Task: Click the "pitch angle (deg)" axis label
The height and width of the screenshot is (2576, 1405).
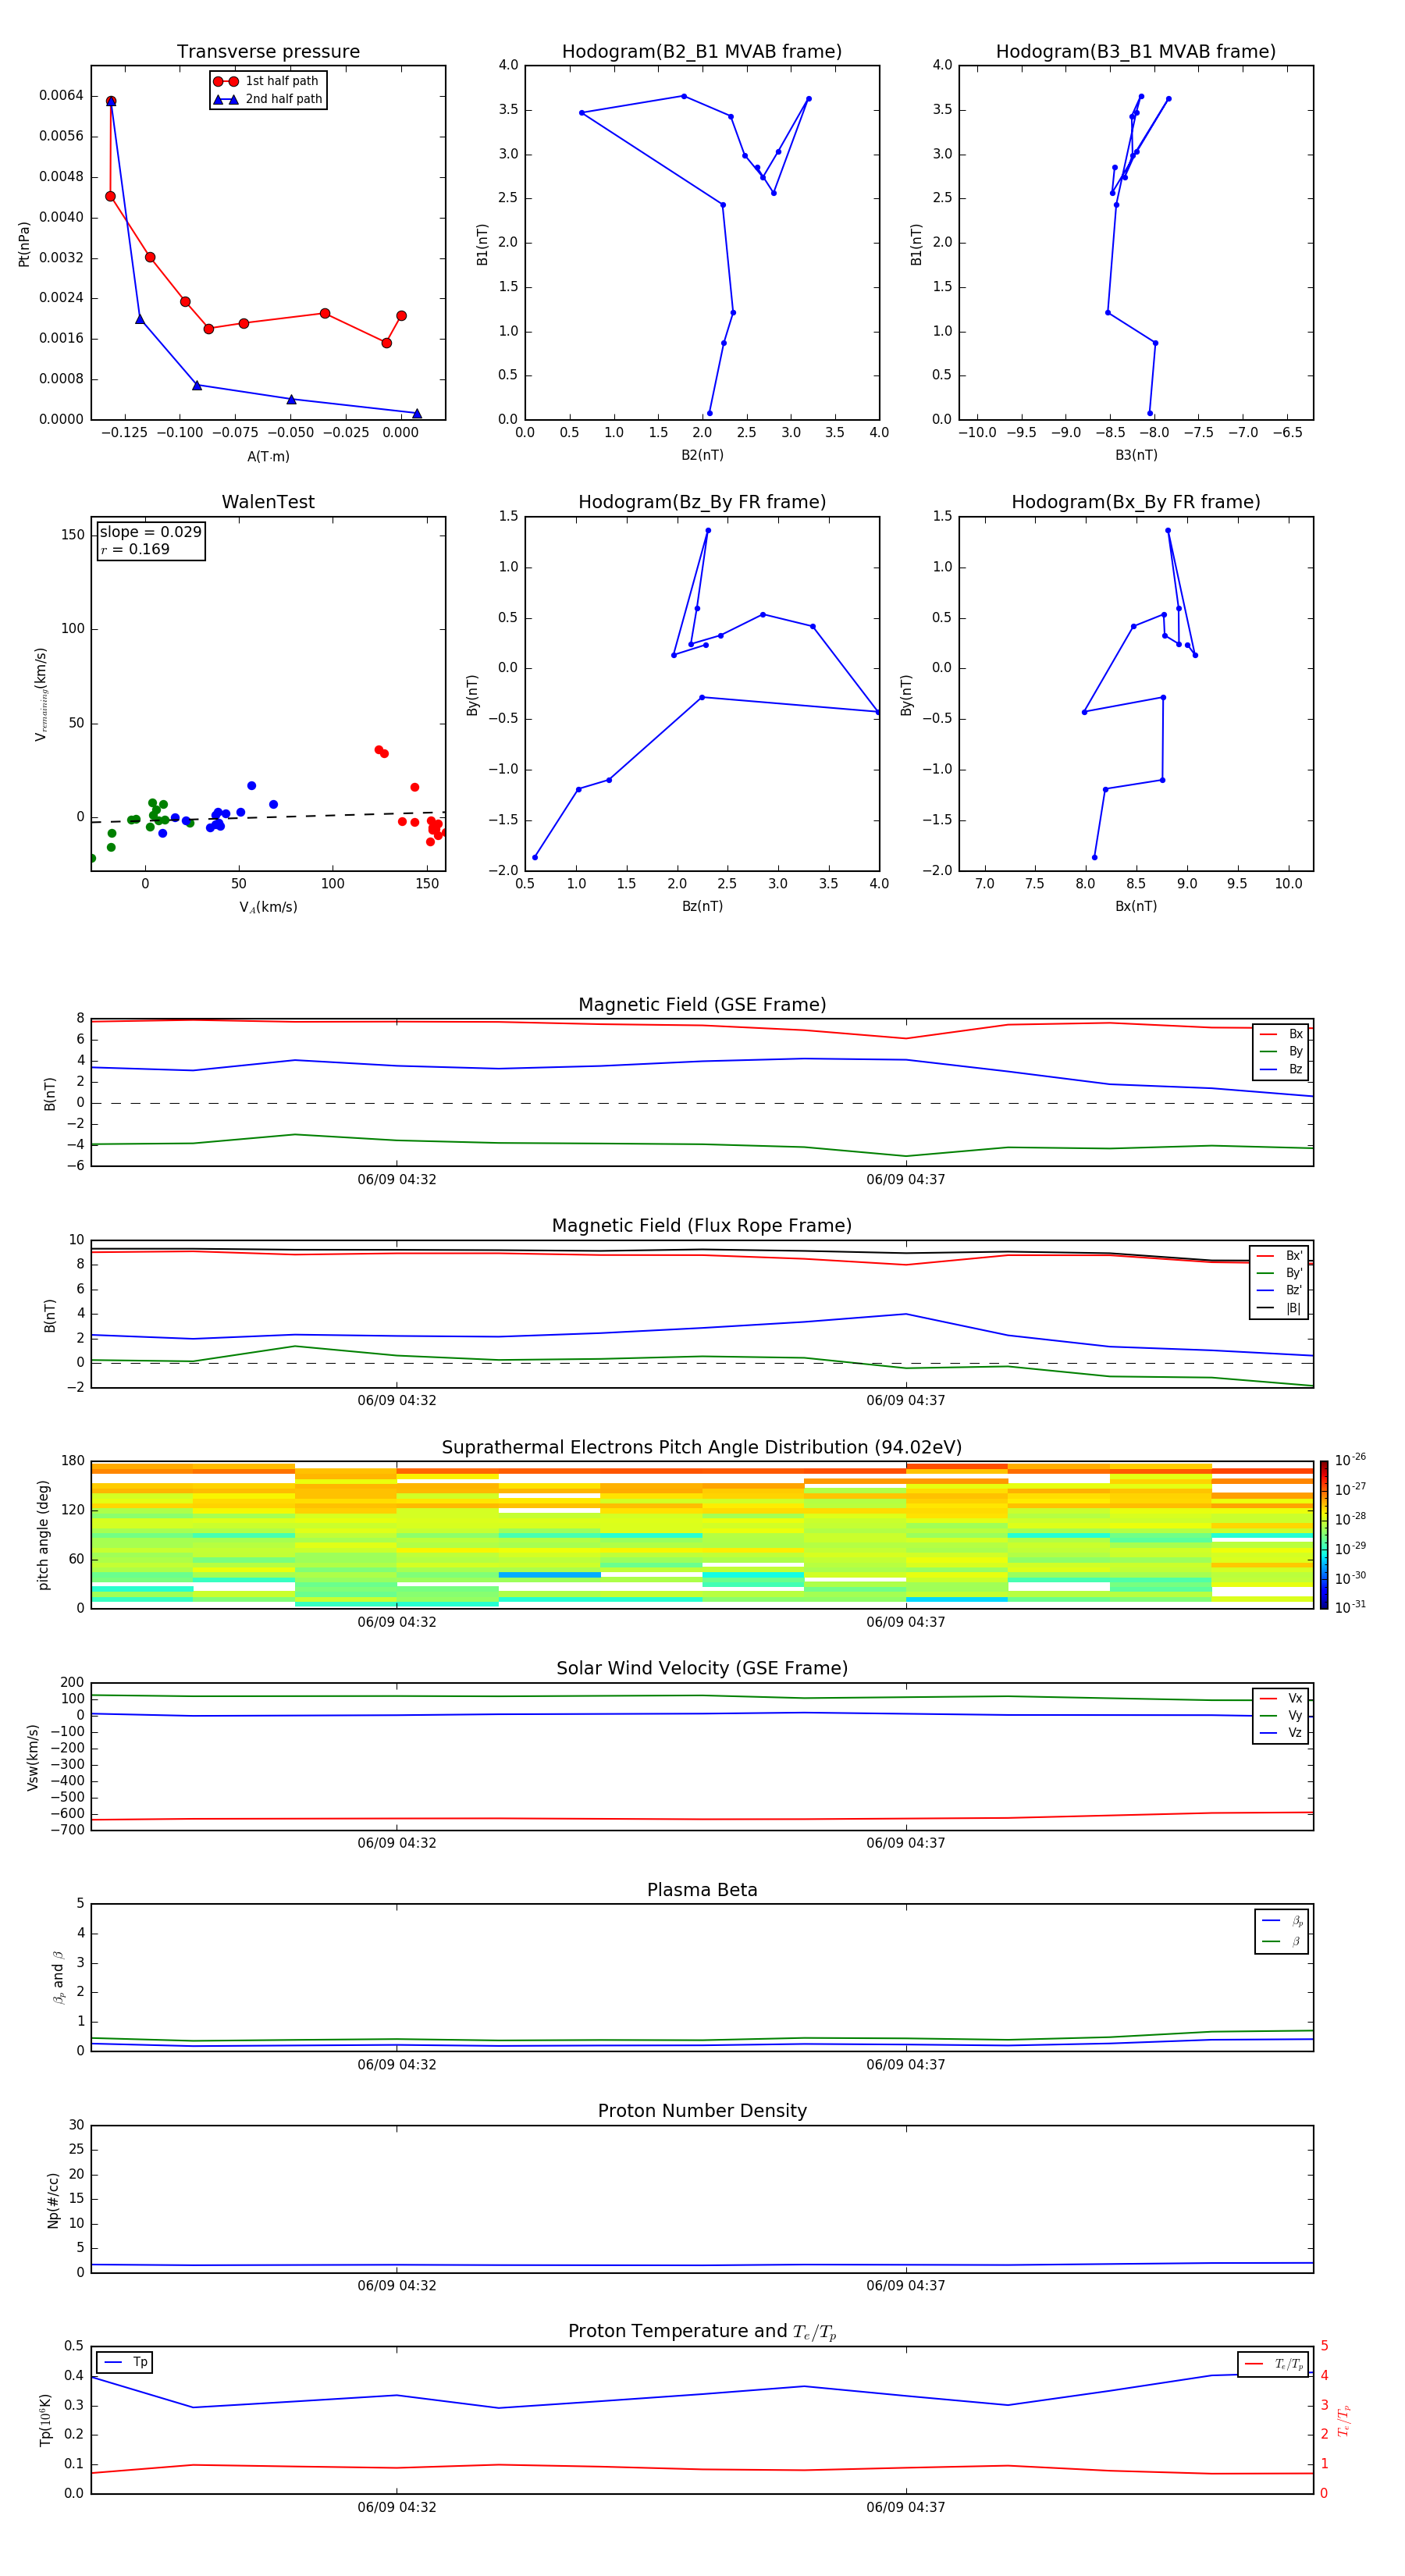Action: click(43, 1535)
